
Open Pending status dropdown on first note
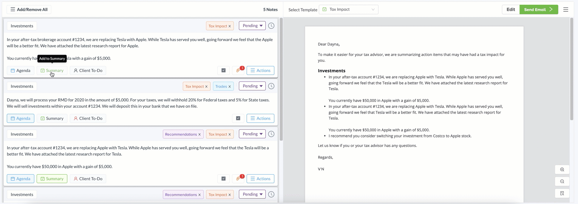coord(252,26)
